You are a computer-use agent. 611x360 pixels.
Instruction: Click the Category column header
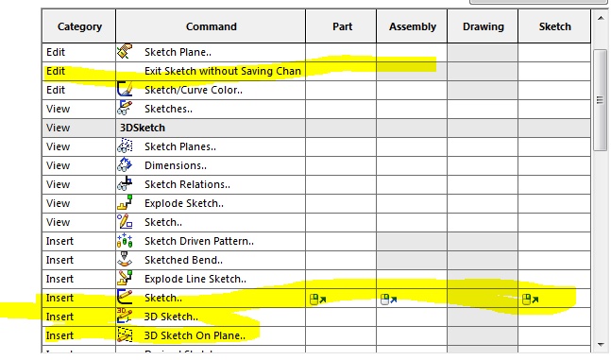[x=79, y=26]
